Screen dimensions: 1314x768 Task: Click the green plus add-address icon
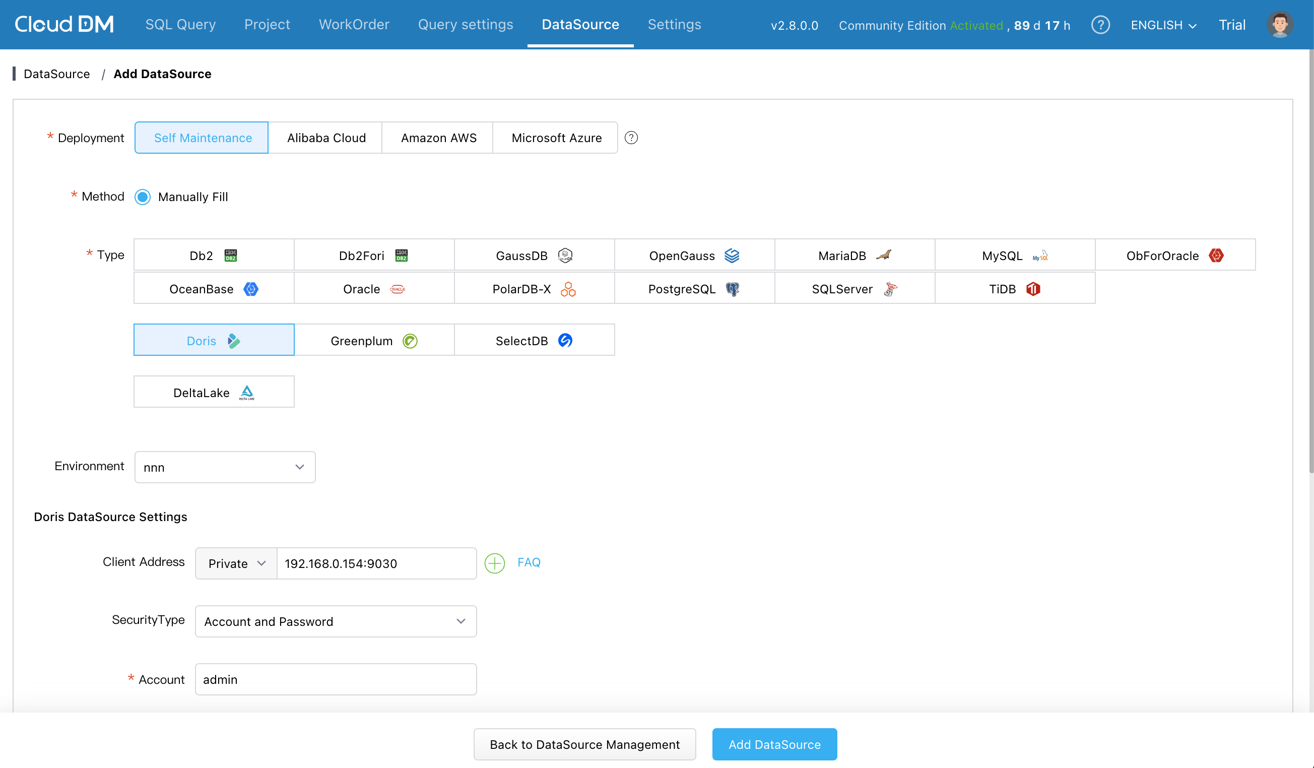pos(494,563)
